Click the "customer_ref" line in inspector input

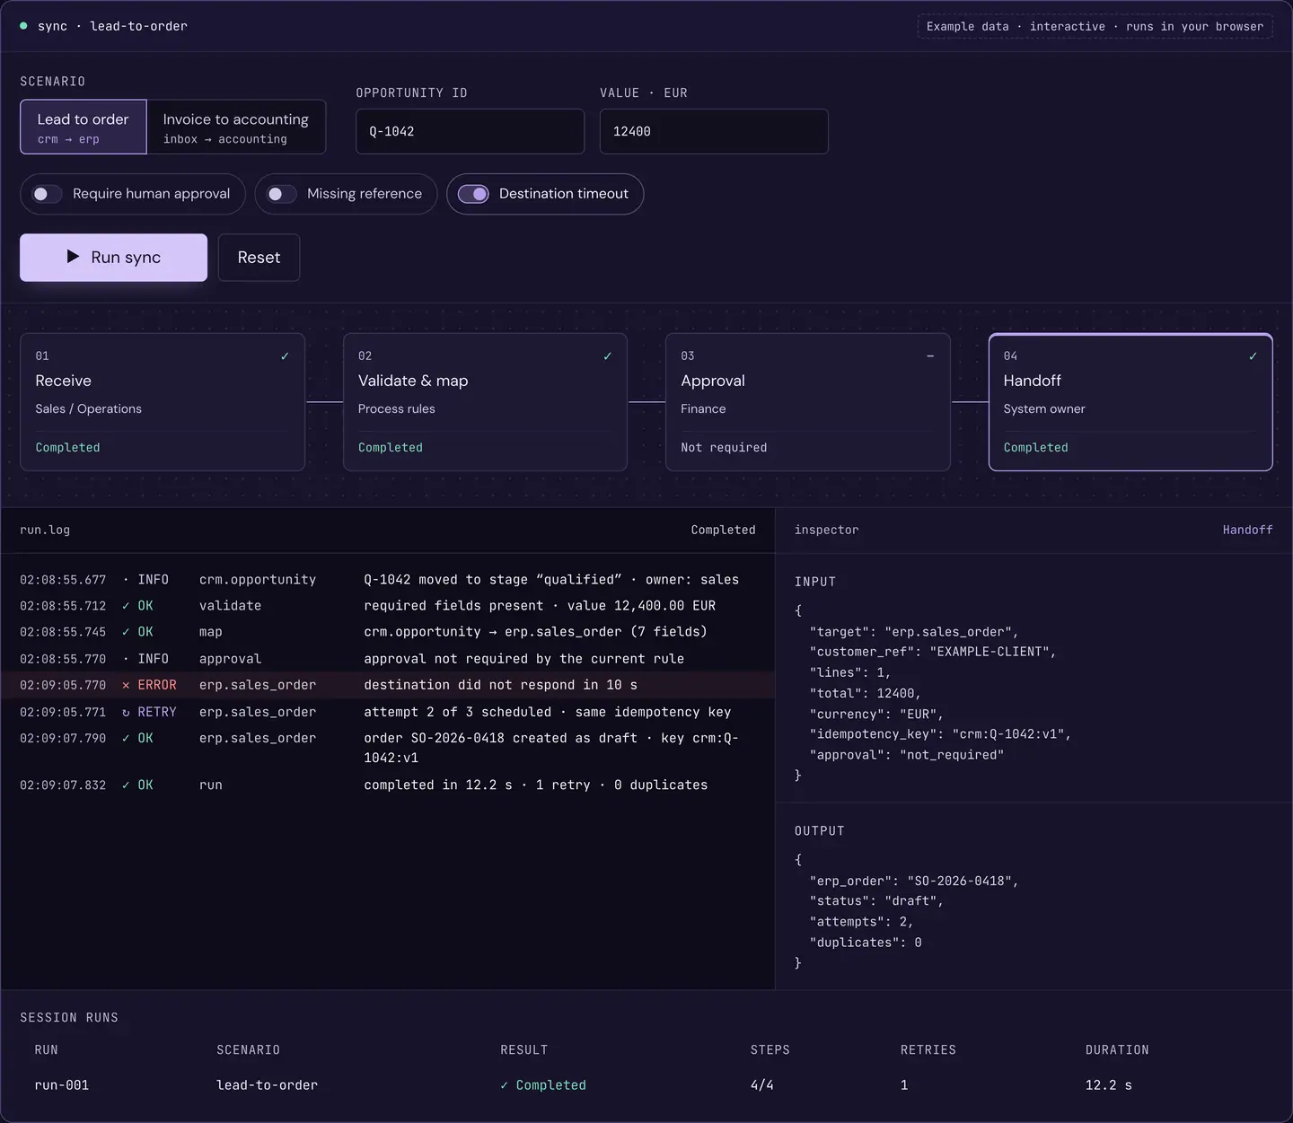933,652
